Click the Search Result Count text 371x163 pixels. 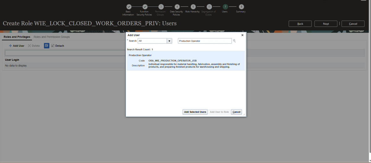pos(140,50)
